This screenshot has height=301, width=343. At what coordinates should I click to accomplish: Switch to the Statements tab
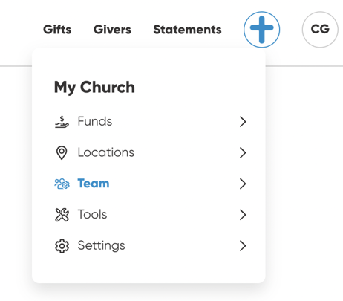pos(187,30)
